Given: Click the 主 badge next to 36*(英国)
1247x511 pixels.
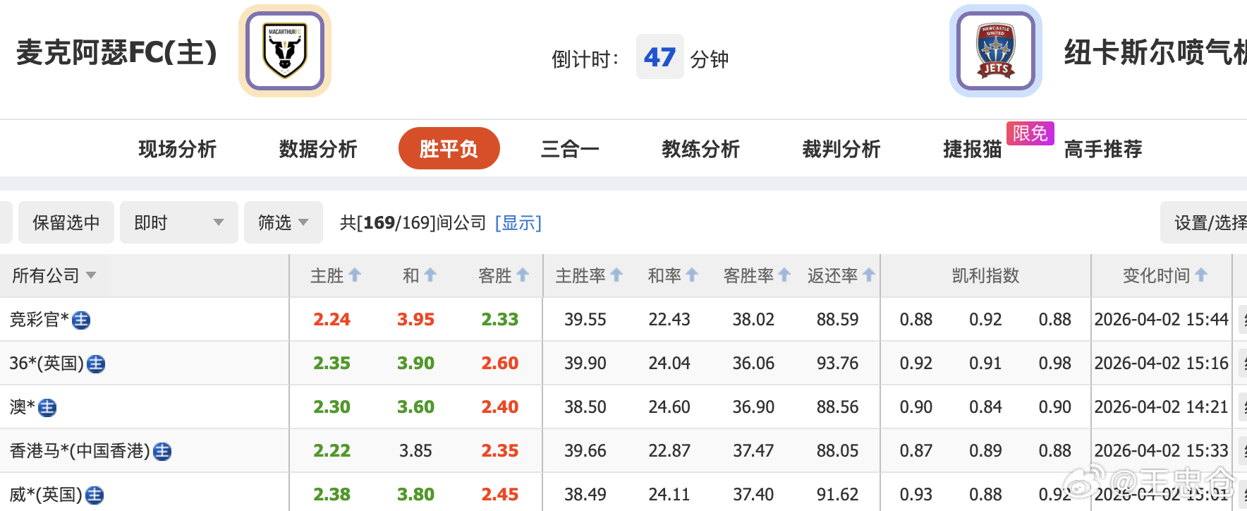Looking at the screenshot, I should pos(96,364).
